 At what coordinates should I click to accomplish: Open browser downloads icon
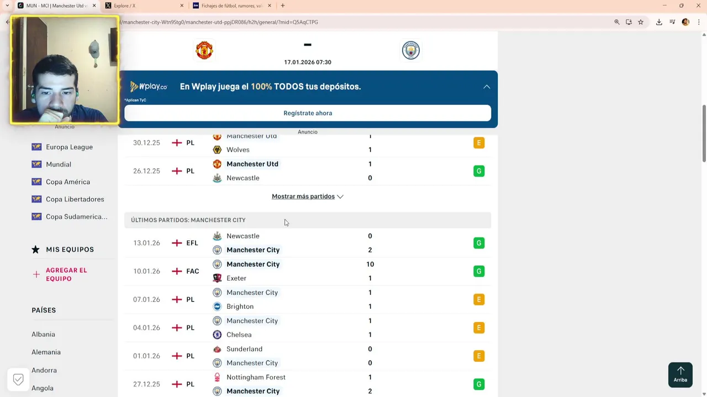(x=659, y=22)
